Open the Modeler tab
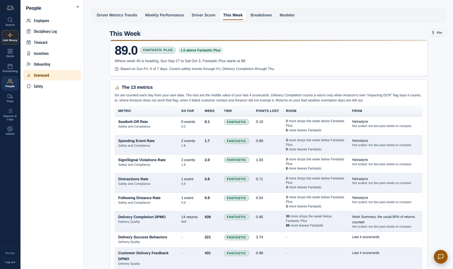Screen dimensions: 453x269 (287, 15)
